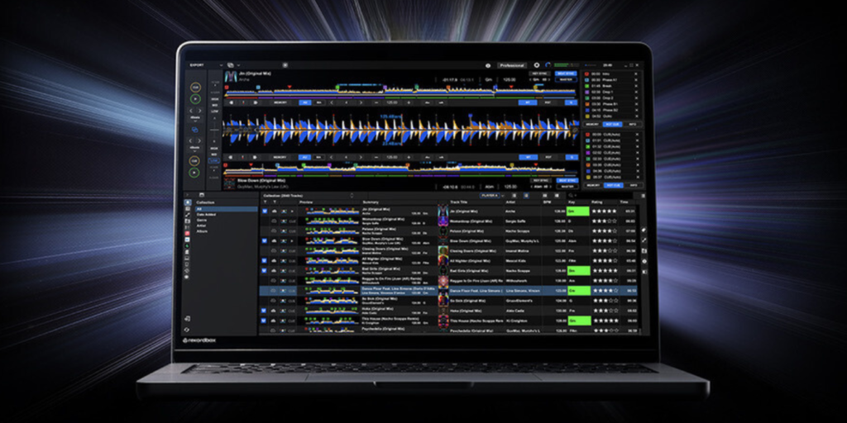Toggle MASTER on the top deck
This screenshot has width=847, height=423.
[x=566, y=79]
